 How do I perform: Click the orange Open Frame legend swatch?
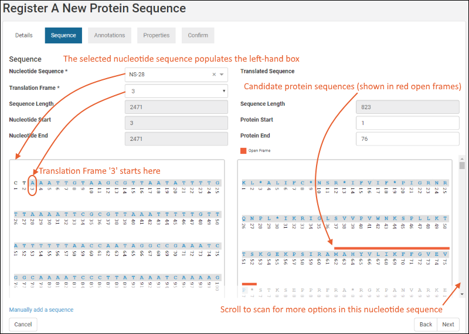click(243, 151)
